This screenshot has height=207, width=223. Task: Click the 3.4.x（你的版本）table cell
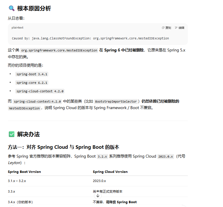pos(20,202)
